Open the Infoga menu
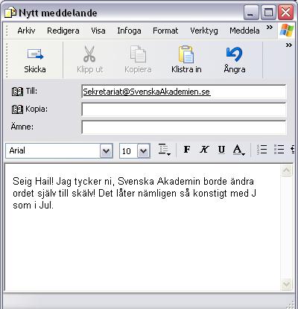298x309 pixels. pyautogui.click(x=129, y=31)
